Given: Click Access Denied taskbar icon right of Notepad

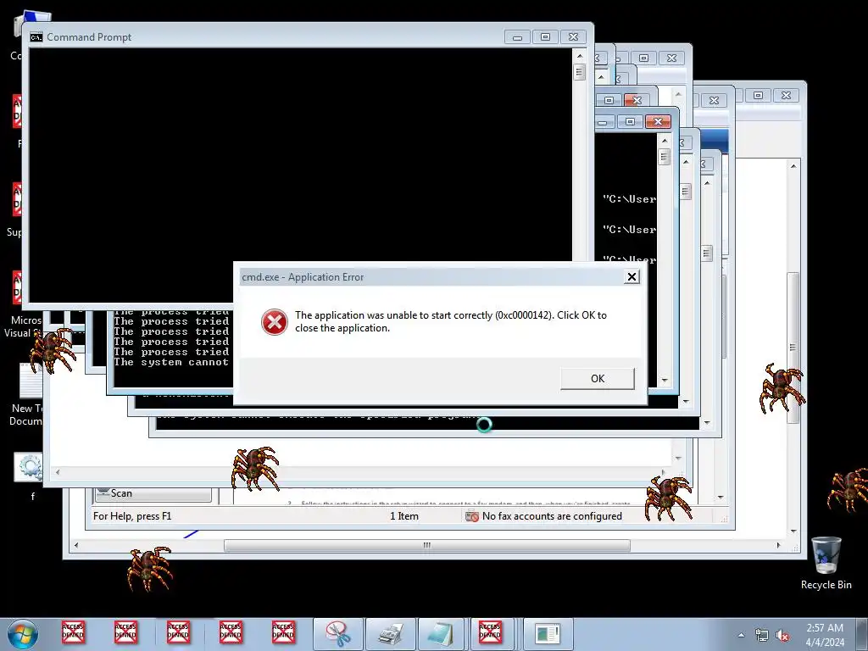Looking at the screenshot, I should pyautogui.click(x=491, y=632).
